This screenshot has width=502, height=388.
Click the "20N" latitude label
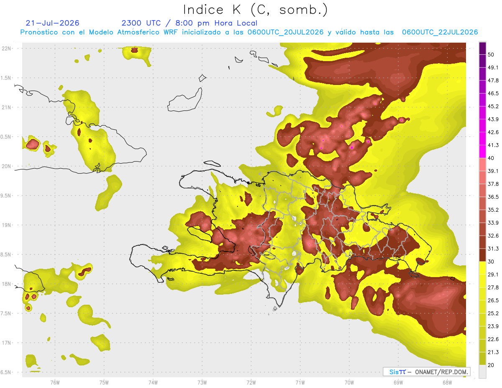pos(6,166)
